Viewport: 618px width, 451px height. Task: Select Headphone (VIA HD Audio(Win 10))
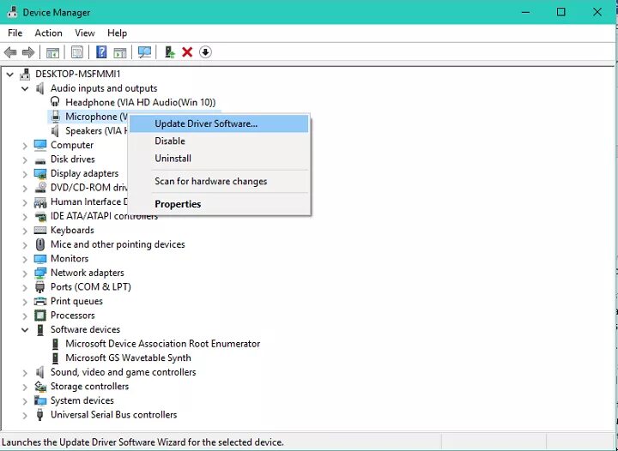click(x=140, y=102)
